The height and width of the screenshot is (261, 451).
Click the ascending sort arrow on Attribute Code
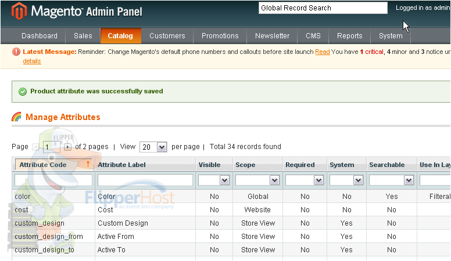coord(88,164)
